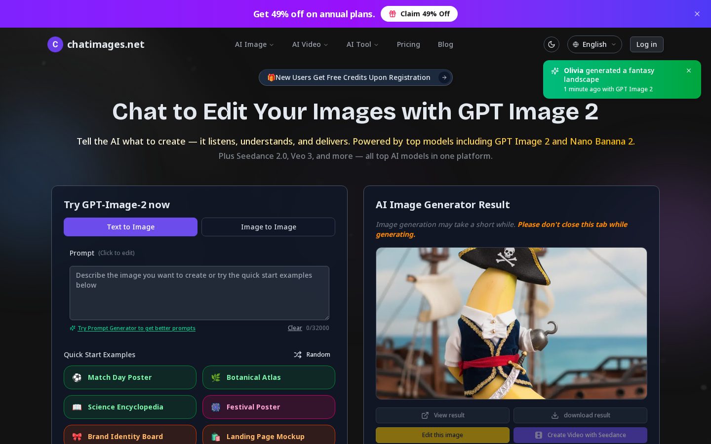Viewport: 711px width, 444px height.
Task: Click the ribbon bow icon
Action: (77, 437)
